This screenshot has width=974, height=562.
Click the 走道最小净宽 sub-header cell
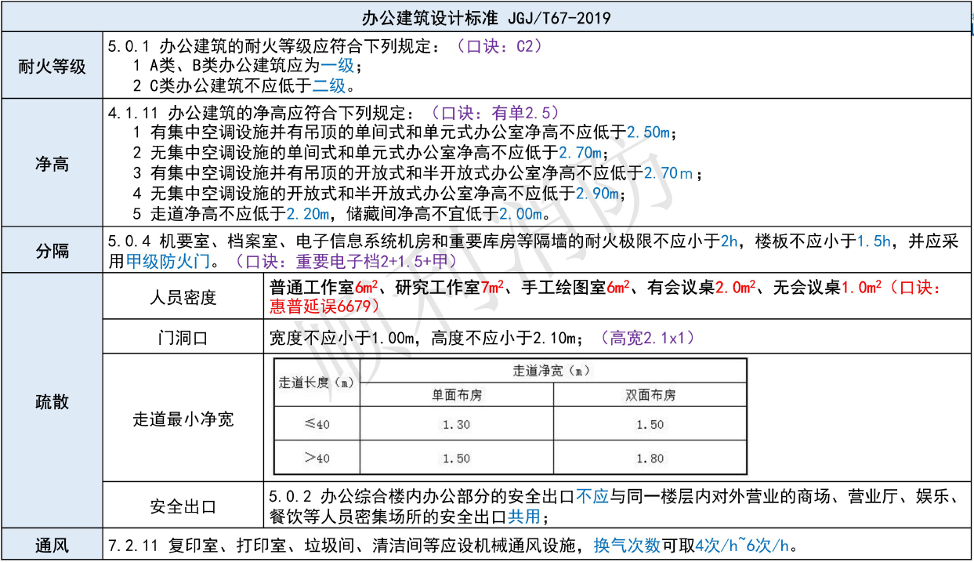[x=183, y=419]
